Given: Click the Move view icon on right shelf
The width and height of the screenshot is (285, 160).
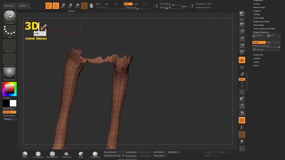Looking at the screenshot, I should point(242,99).
